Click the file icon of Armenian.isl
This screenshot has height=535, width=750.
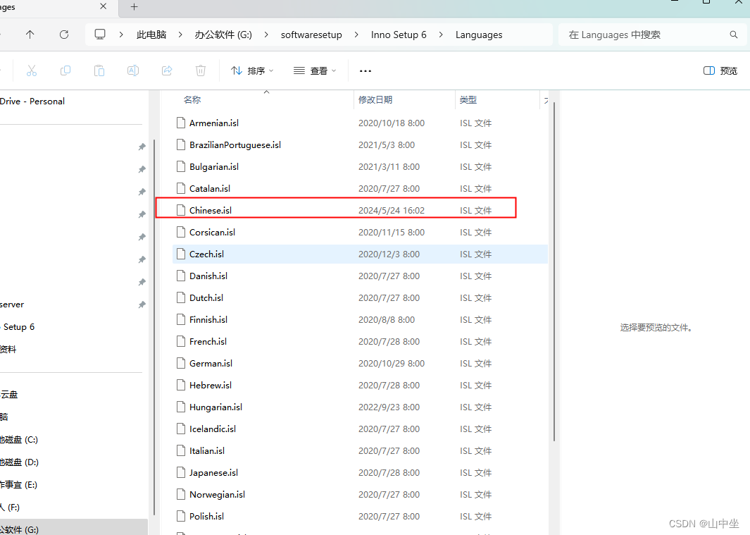click(181, 123)
